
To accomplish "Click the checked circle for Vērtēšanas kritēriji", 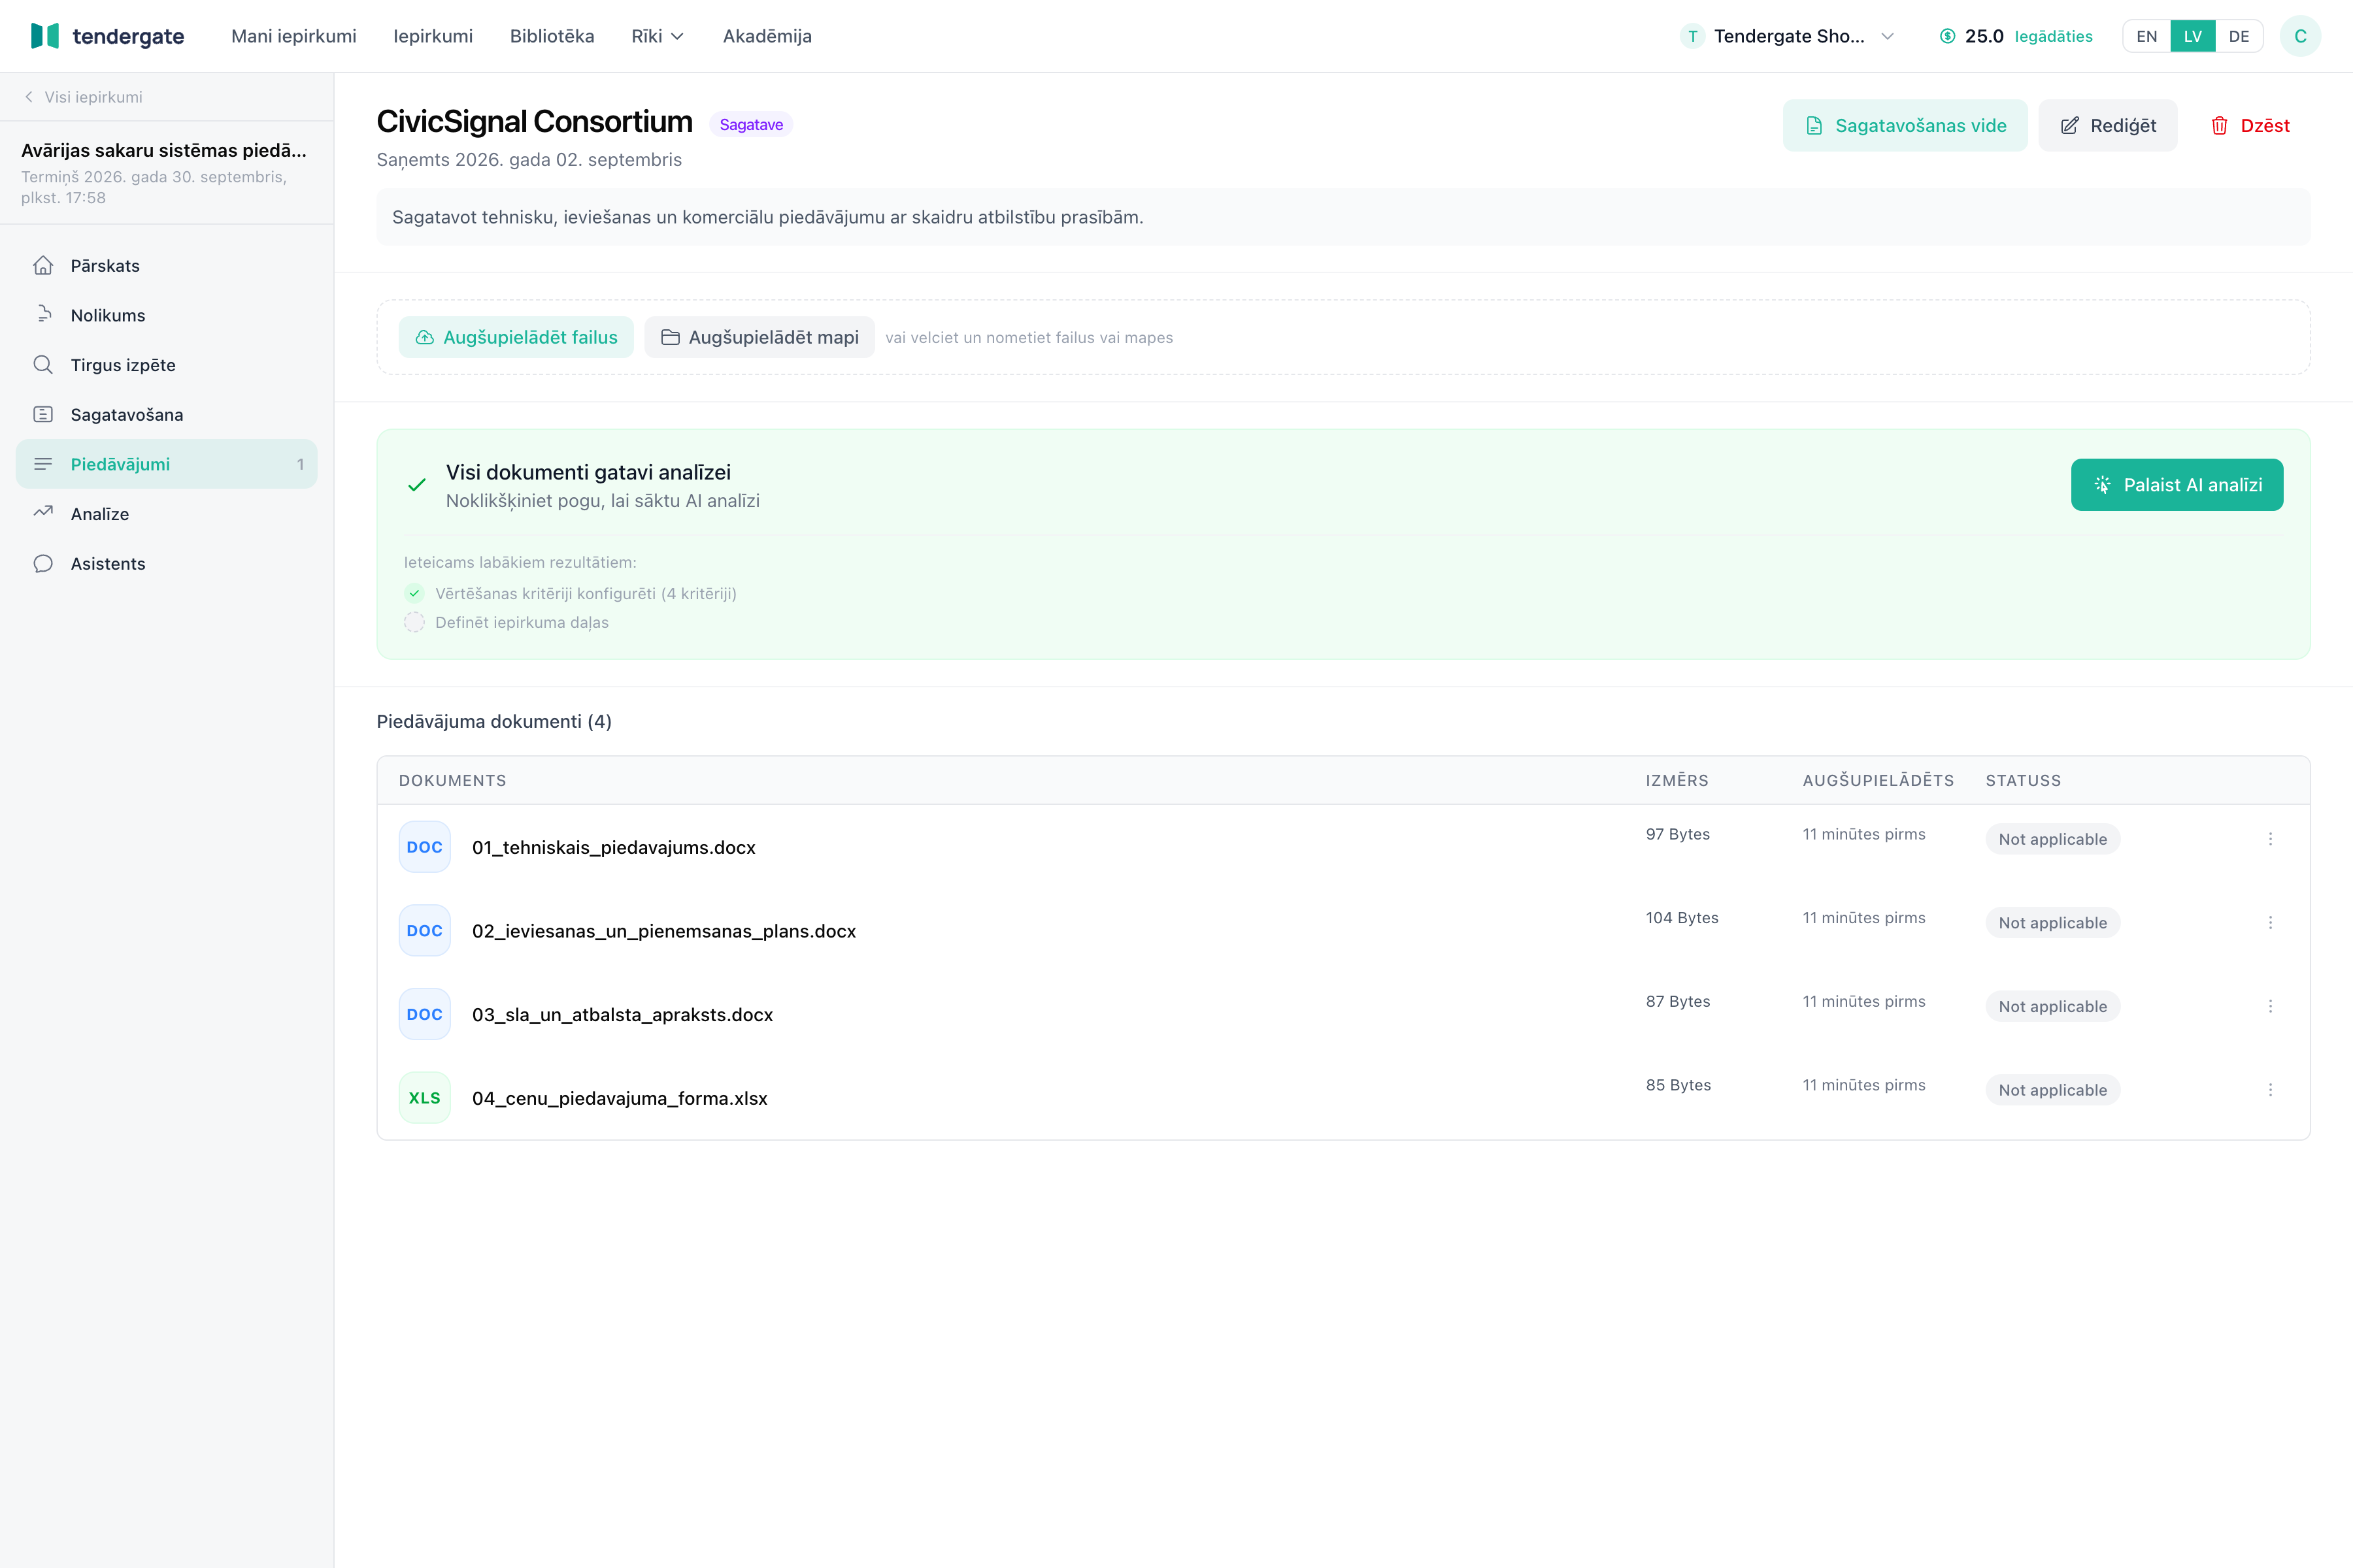I will (414, 593).
